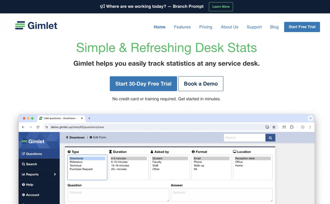Select Reception desk location
Screen dimensions: 330x204
[253, 158]
